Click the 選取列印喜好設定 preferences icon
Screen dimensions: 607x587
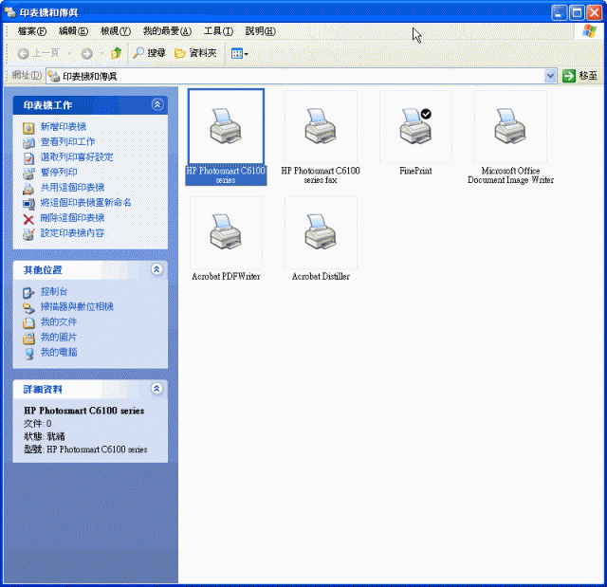click(x=28, y=157)
